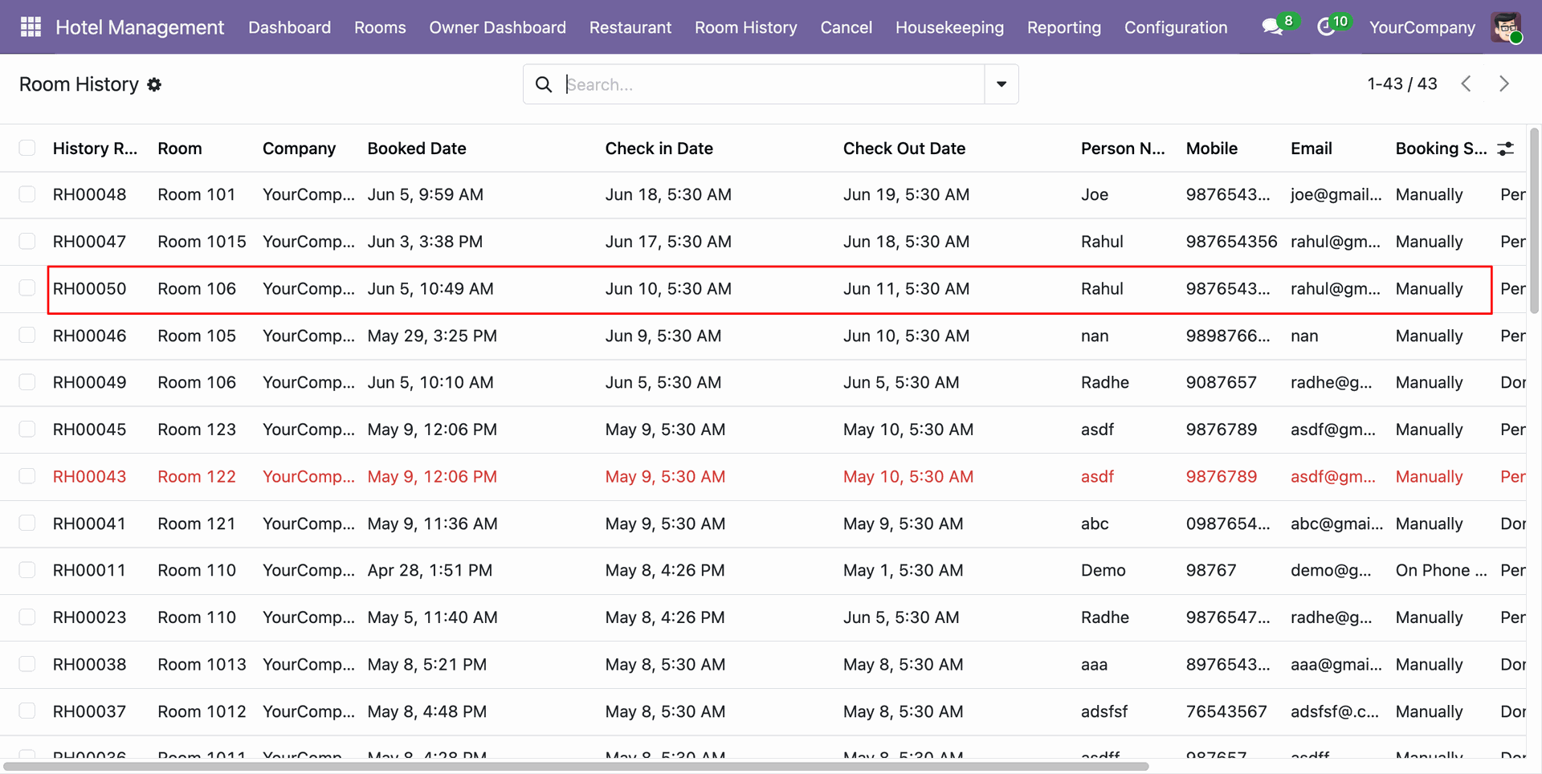
Task: Click the search magnifier icon
Action: pos(544,84)
